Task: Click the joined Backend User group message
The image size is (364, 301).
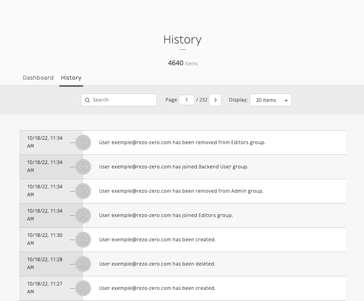Action: [173, 167]
